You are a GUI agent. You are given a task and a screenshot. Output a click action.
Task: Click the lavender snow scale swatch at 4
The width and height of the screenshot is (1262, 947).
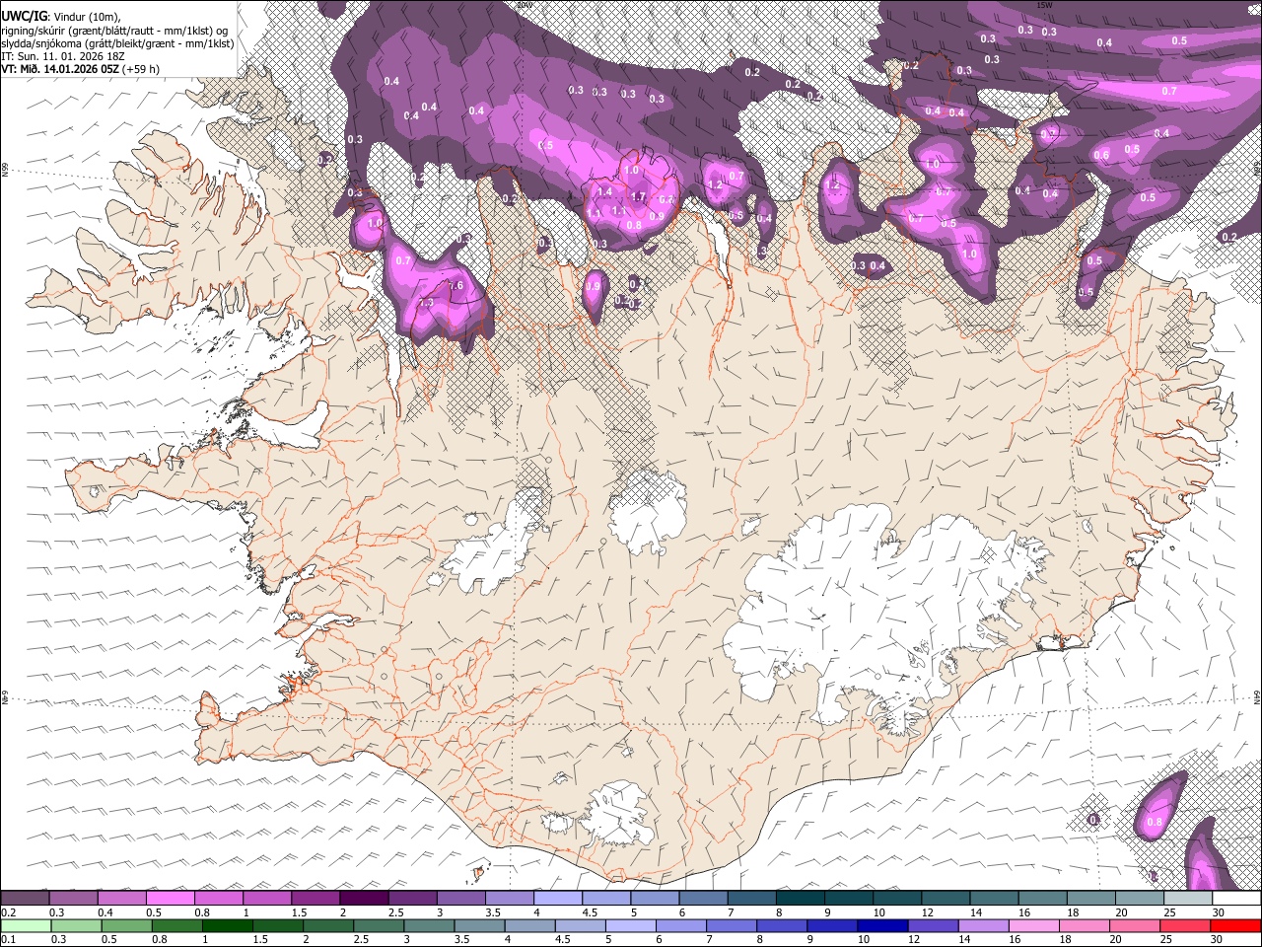[x=558, y=899]
